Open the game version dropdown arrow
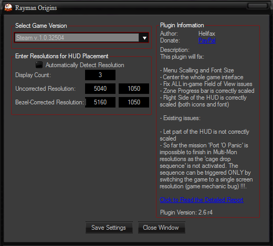Viewport: 273px width, 246px height. (x=144, y=38)
